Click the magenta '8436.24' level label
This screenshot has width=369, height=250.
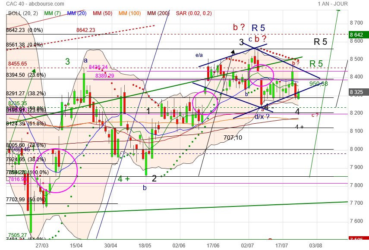coord(98,67)
